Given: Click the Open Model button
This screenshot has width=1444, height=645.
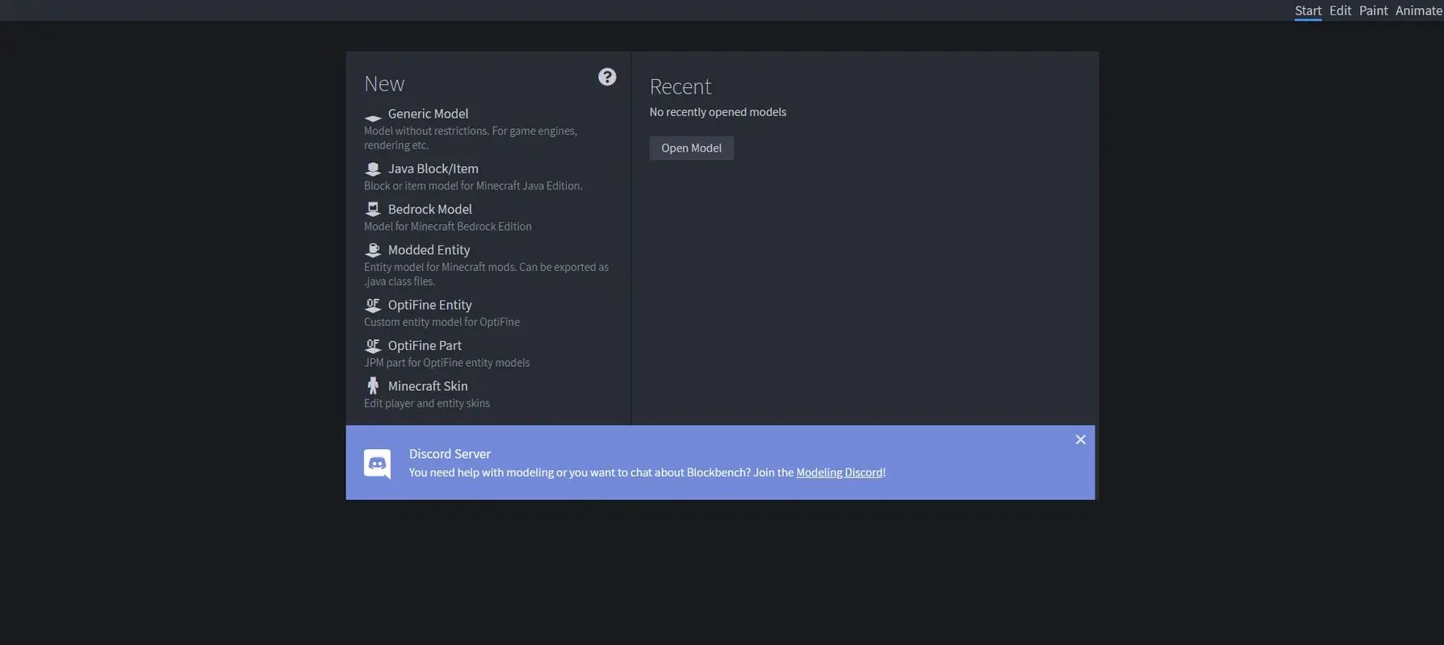Looking at the screenshot, I should click(691, 148).
